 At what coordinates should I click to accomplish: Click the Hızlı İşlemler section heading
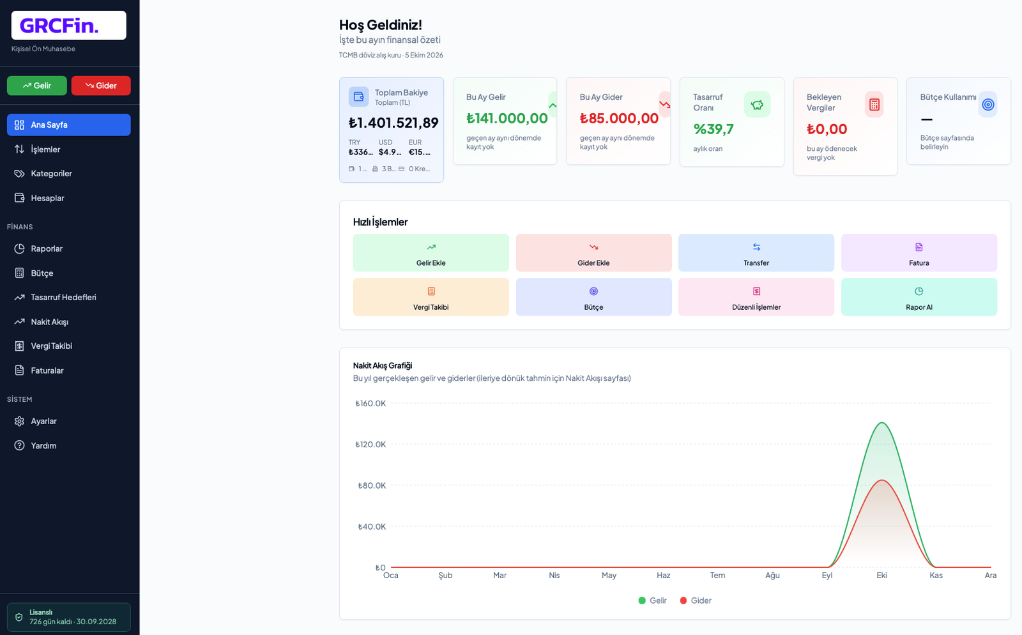coord(381,222)
